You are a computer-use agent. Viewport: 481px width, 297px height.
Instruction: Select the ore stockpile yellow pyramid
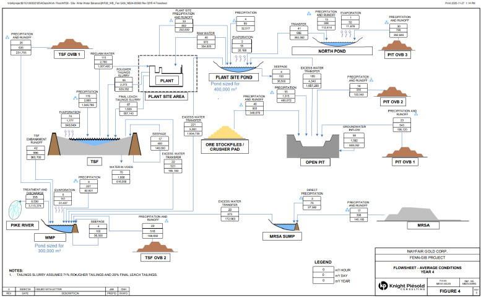[x=225, y=132]
